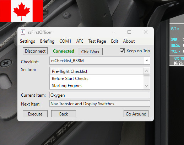Click the Canadian flag image
Image resolution: width=184 pixels, height=145 pixels.
[x=22, y=11]
